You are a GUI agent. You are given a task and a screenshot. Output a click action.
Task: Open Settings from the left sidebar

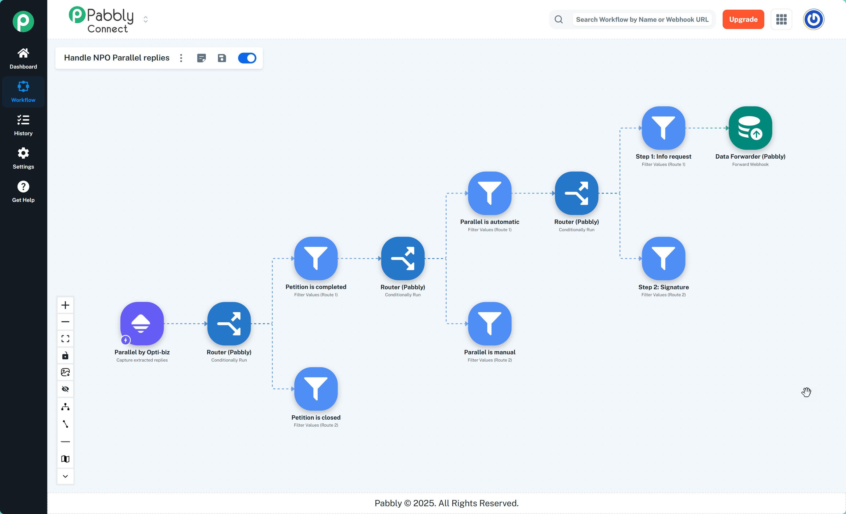(23, 159)
